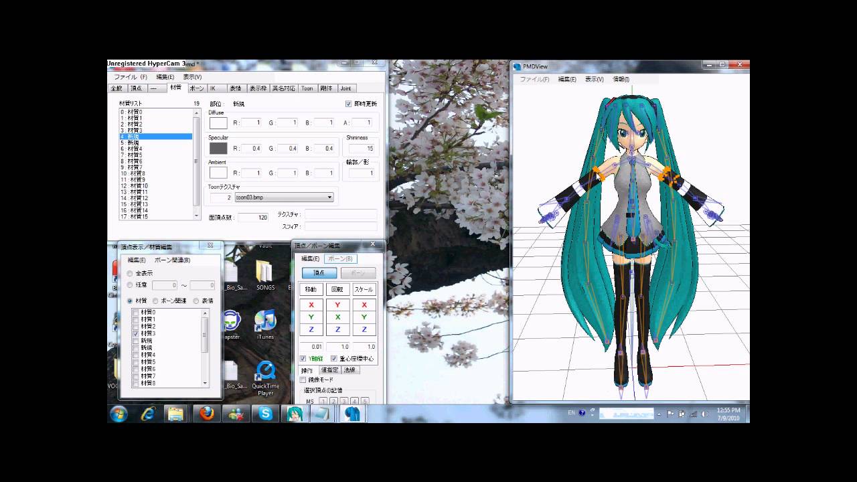
Task: Open the SONGS folder on desktop
Action: click(x=265, y=276)
